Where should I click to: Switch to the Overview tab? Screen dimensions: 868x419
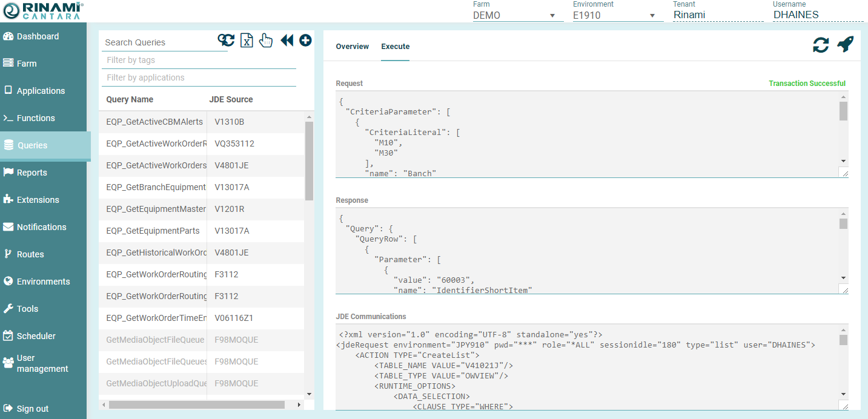click(352, 47)
